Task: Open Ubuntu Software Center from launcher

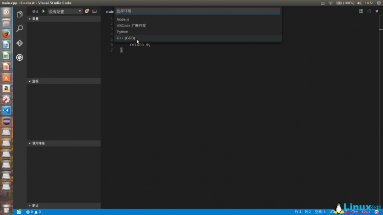Action: point(6,78)
